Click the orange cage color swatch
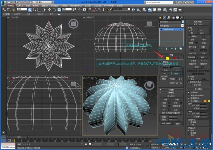The height and width of the screenshot is (150, 213). (x=205, y=101)
